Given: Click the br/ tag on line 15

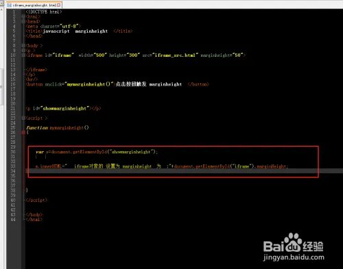Looking at the screenshot, I should click(32, 79).
